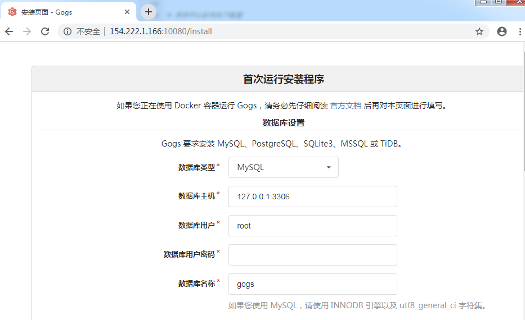Click the Gogs favicon in the tab
This screenshot has height=320, width=525.
click(12, 12)
